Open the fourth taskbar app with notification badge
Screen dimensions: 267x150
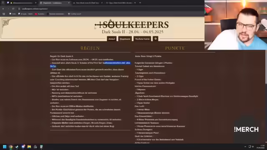tap(23, 147)
